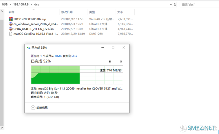Click the scroll up arrow on left pane
Screen dimensions: 219x134
(x=2, y=11)
